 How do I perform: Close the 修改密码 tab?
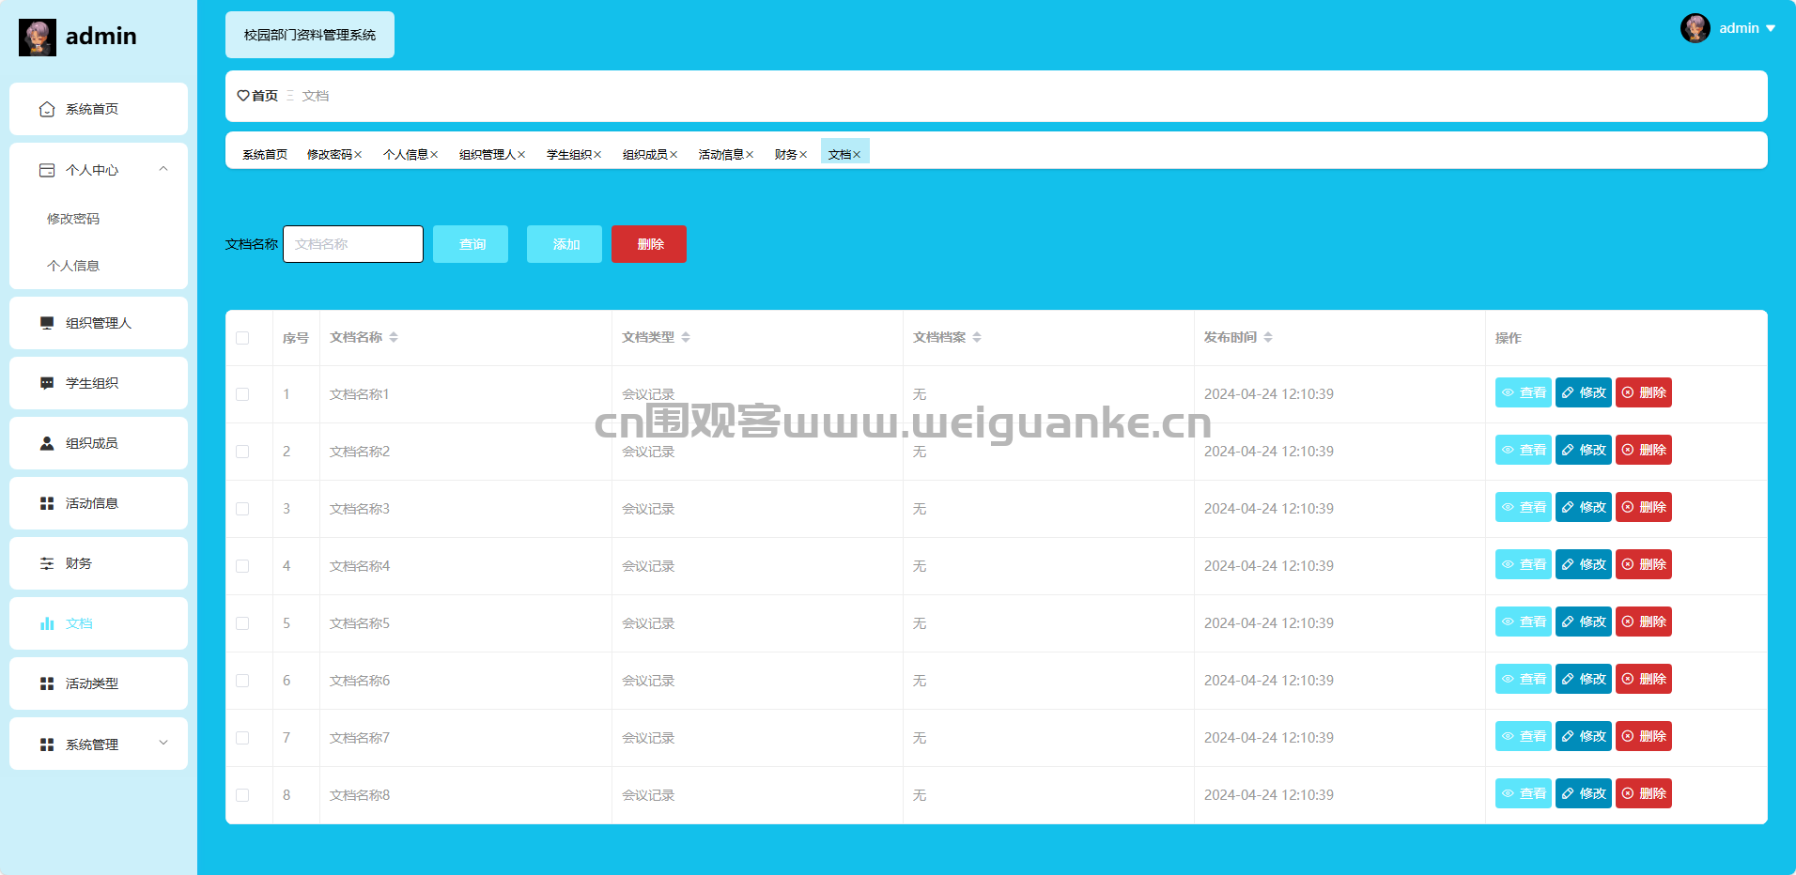(x=358, y=155)
